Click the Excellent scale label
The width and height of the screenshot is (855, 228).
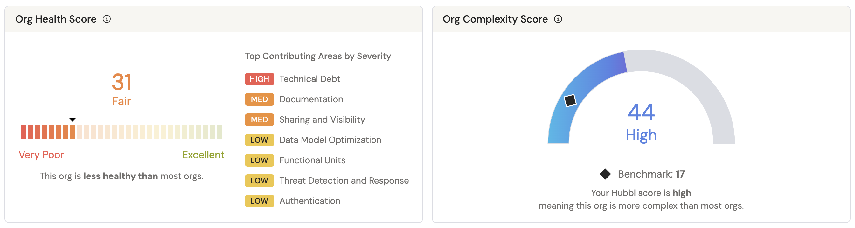point(203,155)
